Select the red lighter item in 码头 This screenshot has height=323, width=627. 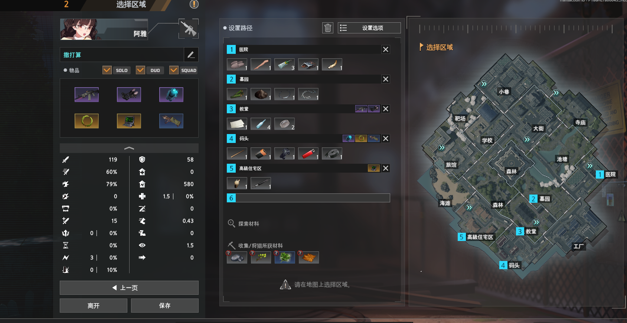pyautogui.click(x=308, y=153)
